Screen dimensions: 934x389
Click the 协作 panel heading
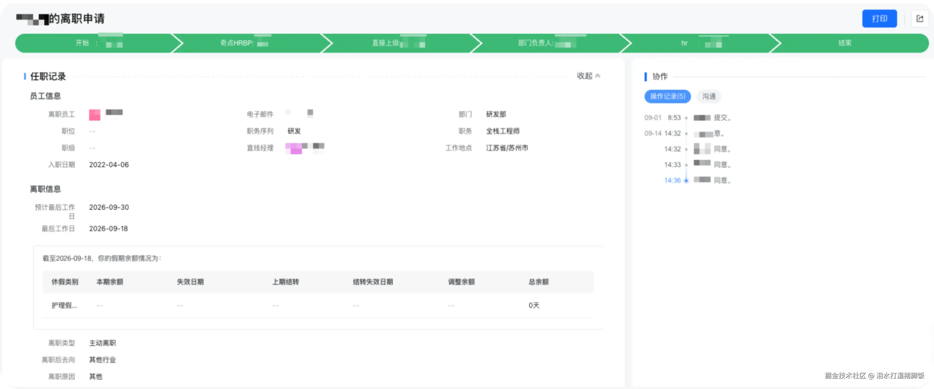pos(659,77)
